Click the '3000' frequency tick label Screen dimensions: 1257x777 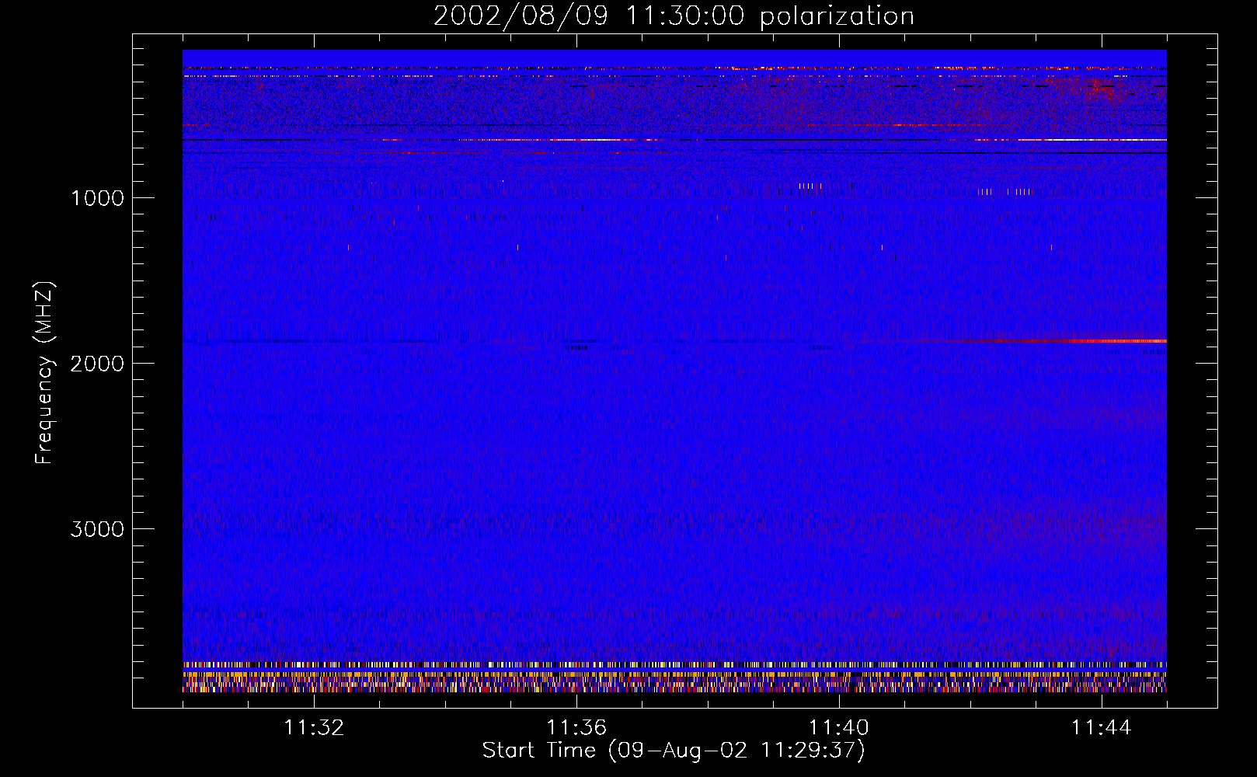click(x=97, y=529)
